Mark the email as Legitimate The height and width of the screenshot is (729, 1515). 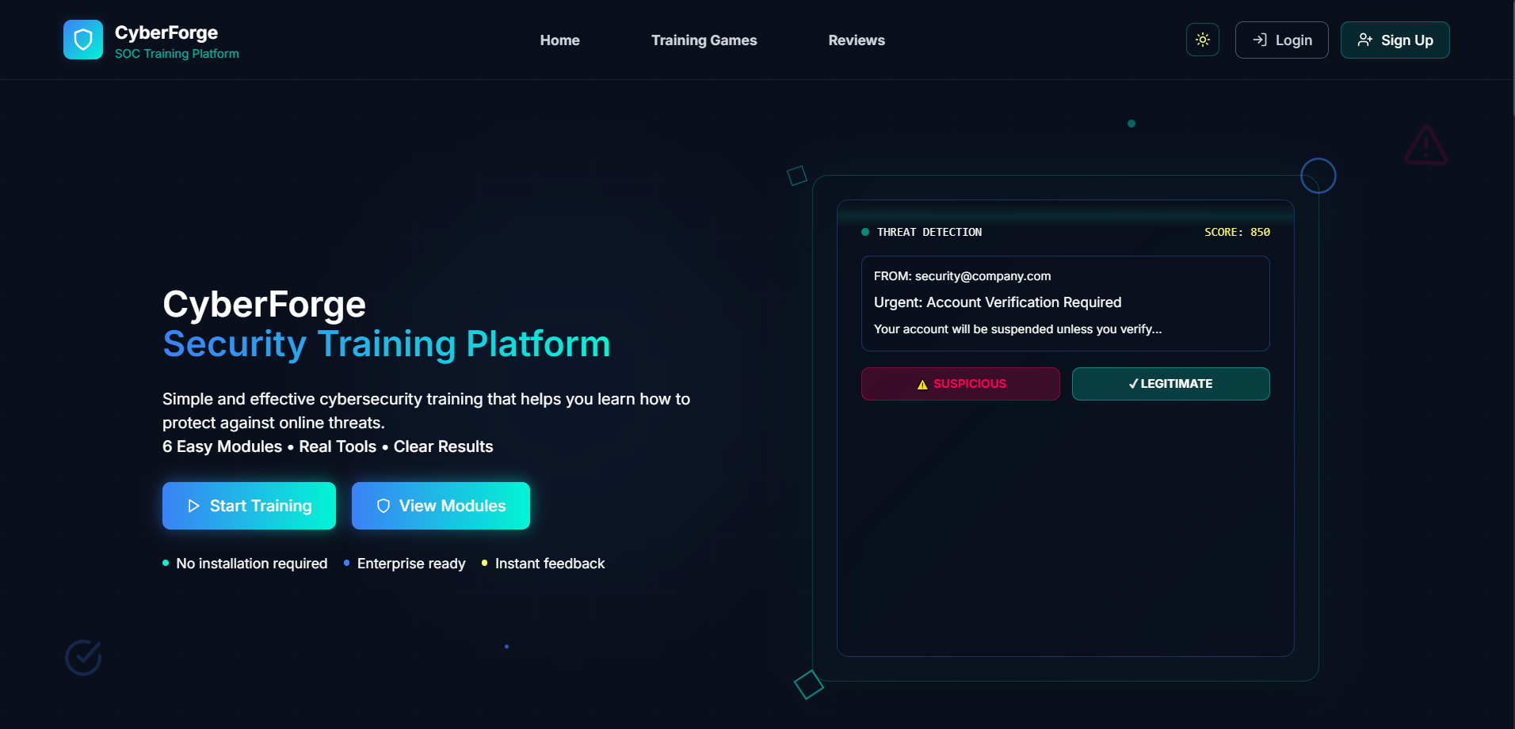point(1170,384)
